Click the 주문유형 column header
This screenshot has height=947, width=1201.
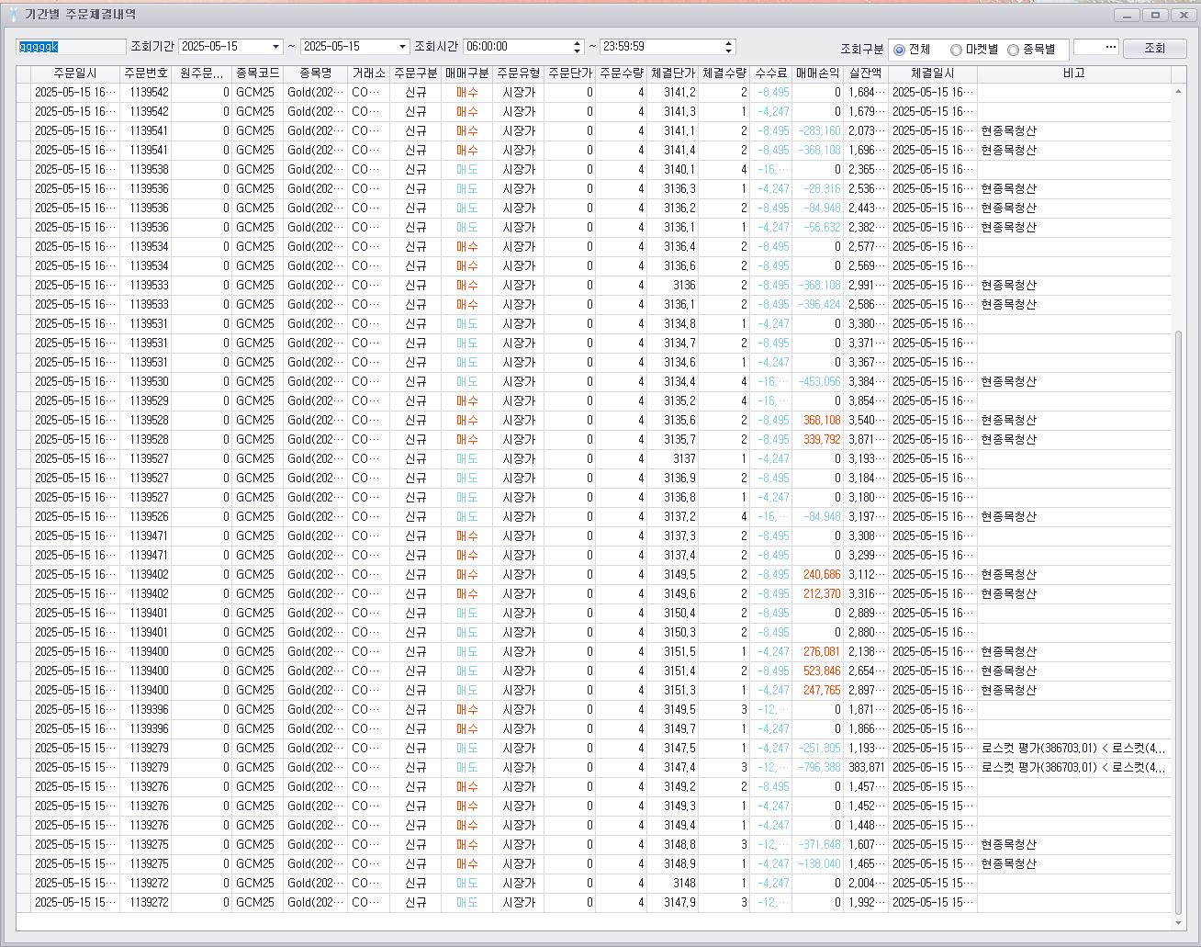tap(519, 73)
